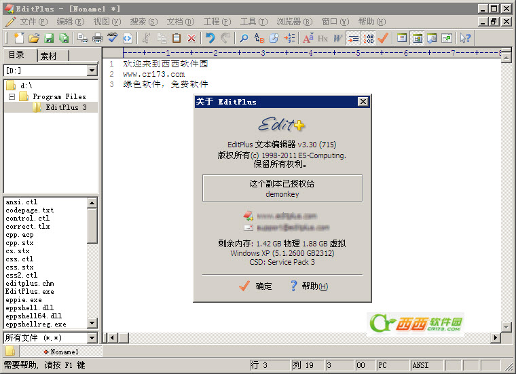Select ansi.ctl in the file list
The image size is (516, 374).
pos(22,202)
